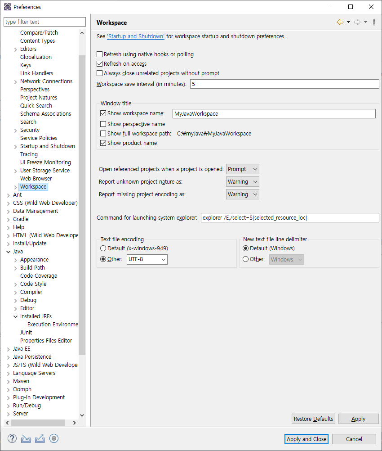
Task: Click the Apply button
Action: point(359,419)
